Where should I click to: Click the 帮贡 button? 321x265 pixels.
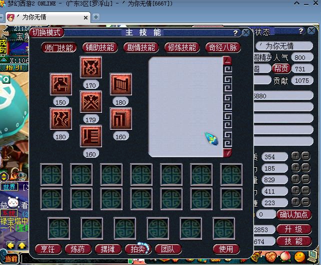[x=281, y=68]
